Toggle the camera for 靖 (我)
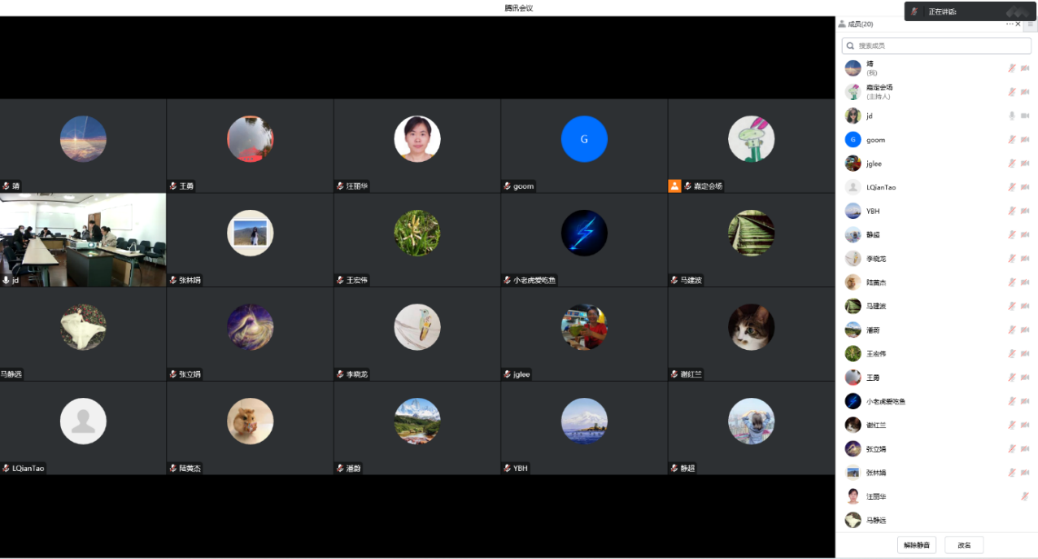1038x559 pixels. pyautogui.click(x=1025, y=68)
